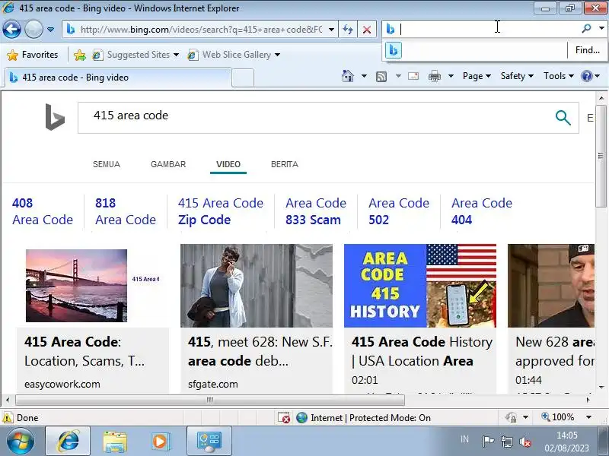Click the RSS Feeds icon
Screen dimensions: 609x456
coord(381,77)
